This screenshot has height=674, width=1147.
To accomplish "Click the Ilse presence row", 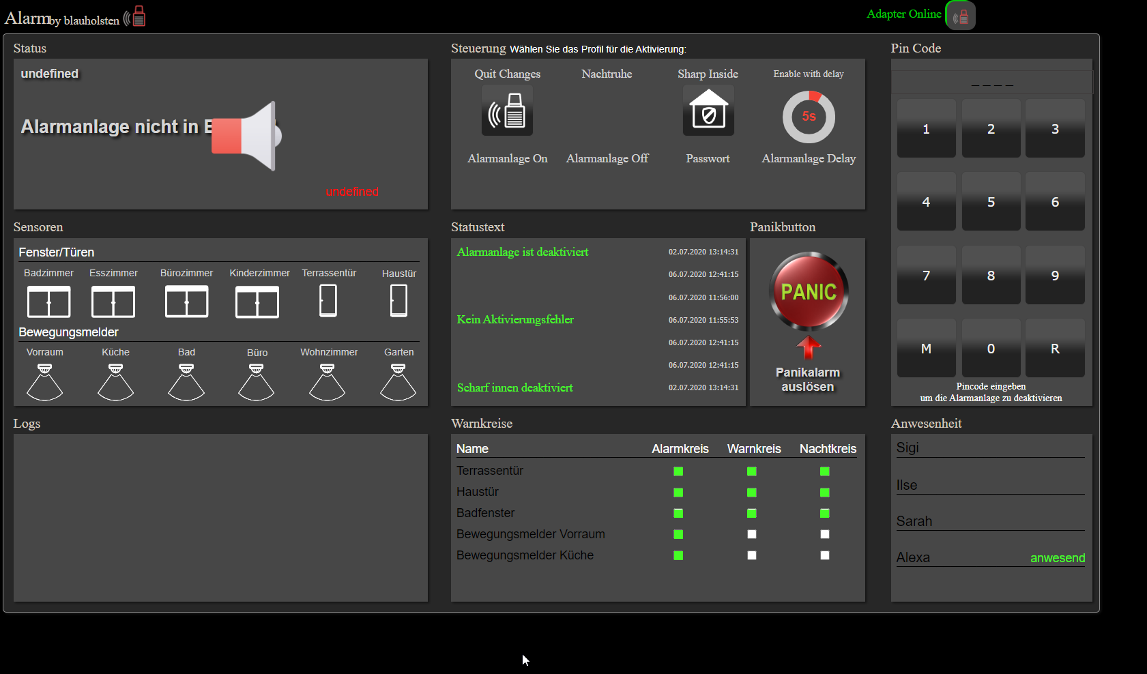I will coord(990,485).
